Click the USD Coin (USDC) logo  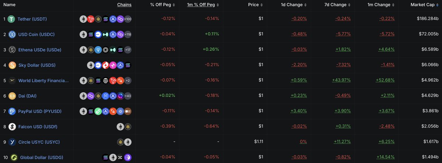pos(12,34)
